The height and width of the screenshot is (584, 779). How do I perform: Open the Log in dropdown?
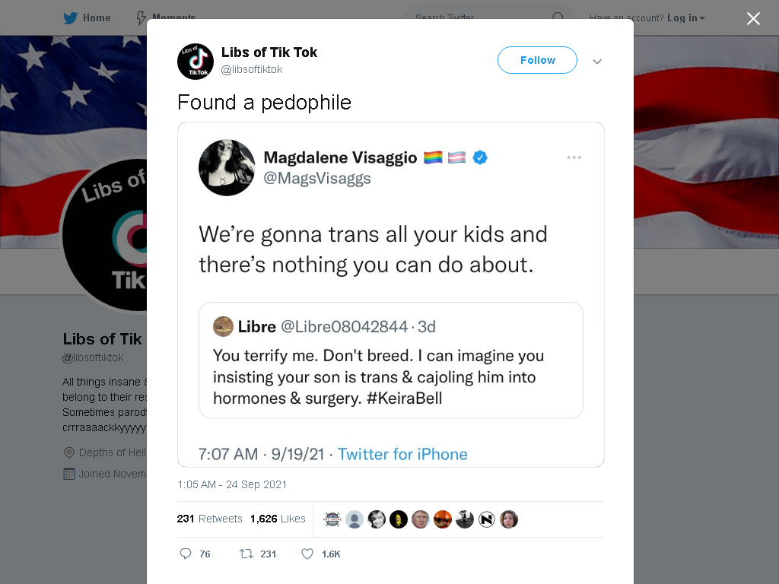point(685,18)
